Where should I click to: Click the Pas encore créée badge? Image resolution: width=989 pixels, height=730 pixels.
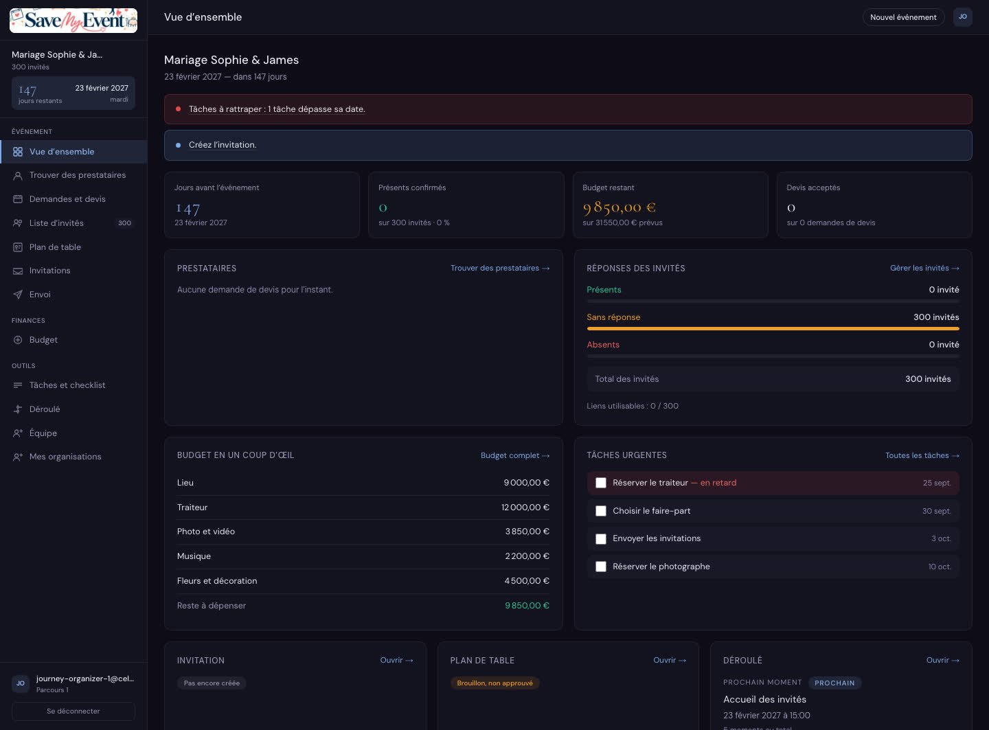pos(212,683)
